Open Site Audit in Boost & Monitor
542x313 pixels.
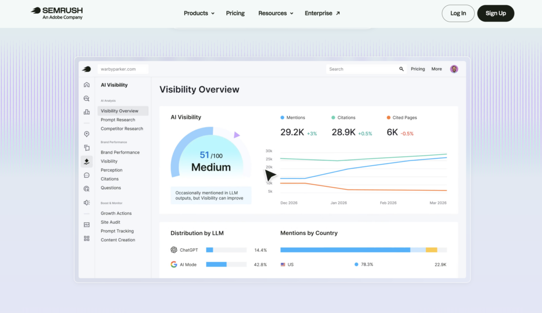coord(110,222)
